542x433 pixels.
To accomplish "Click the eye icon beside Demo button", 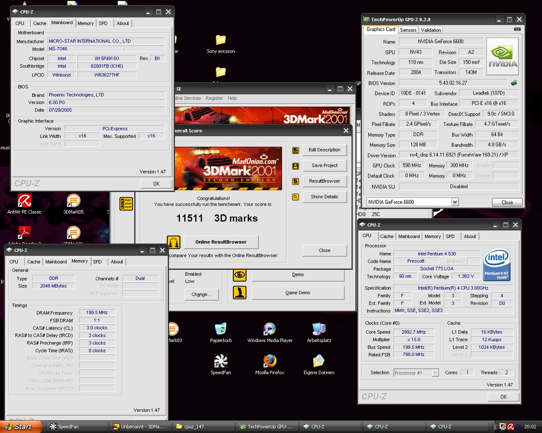I will tap(240, 275).
